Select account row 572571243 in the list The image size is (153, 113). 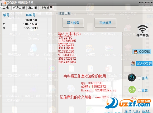[27, 28]
